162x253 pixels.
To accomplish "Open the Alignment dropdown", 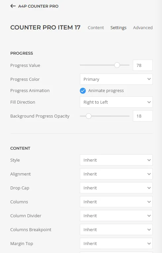I will click(116, 174).
